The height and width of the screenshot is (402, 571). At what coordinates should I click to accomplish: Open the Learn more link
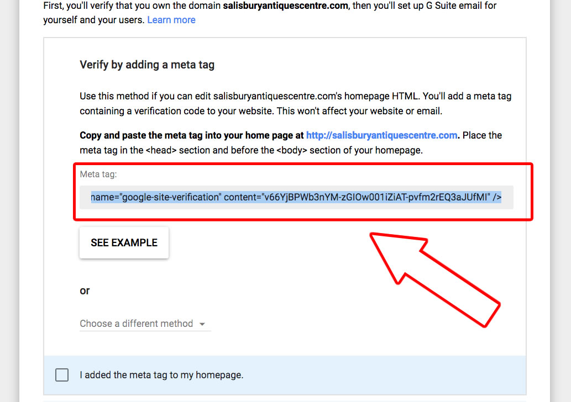pyautogui.click(x=171, y=20)
